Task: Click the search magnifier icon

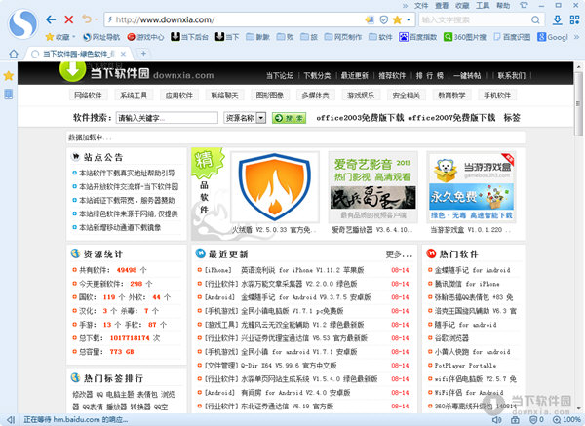Action: (535, 19)
